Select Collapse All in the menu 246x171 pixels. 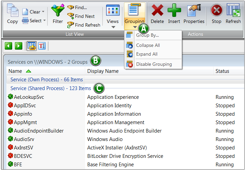[x=148, y=45]
